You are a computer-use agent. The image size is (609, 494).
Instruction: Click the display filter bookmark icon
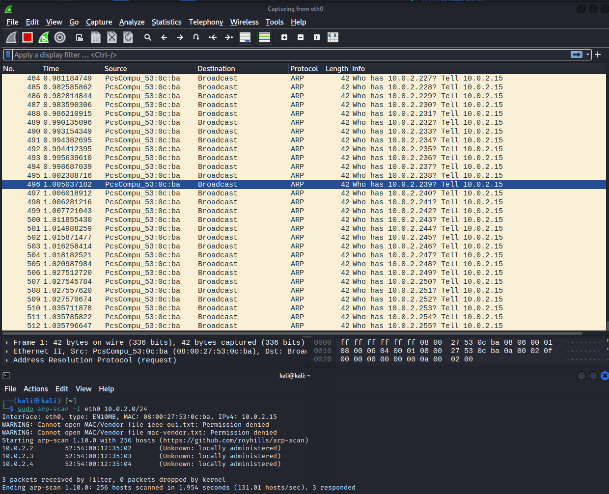coord(8,55)
